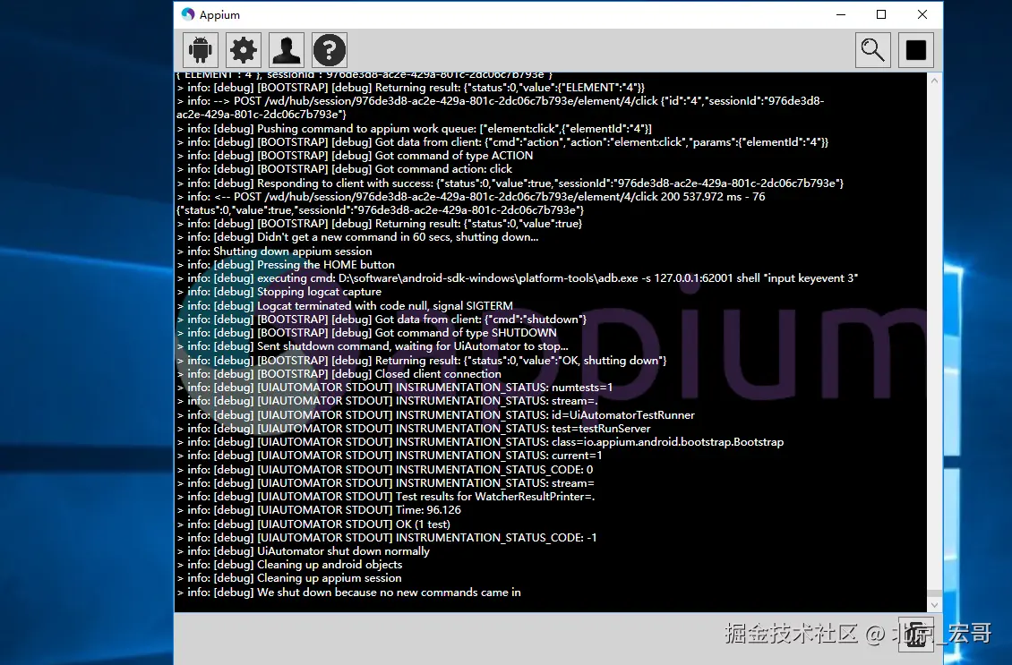This screenshot has height=665, width=1012.
Task: Click log line 'Pressing the HOME button'
Action: pyautogui.click(x=286, y=264)
